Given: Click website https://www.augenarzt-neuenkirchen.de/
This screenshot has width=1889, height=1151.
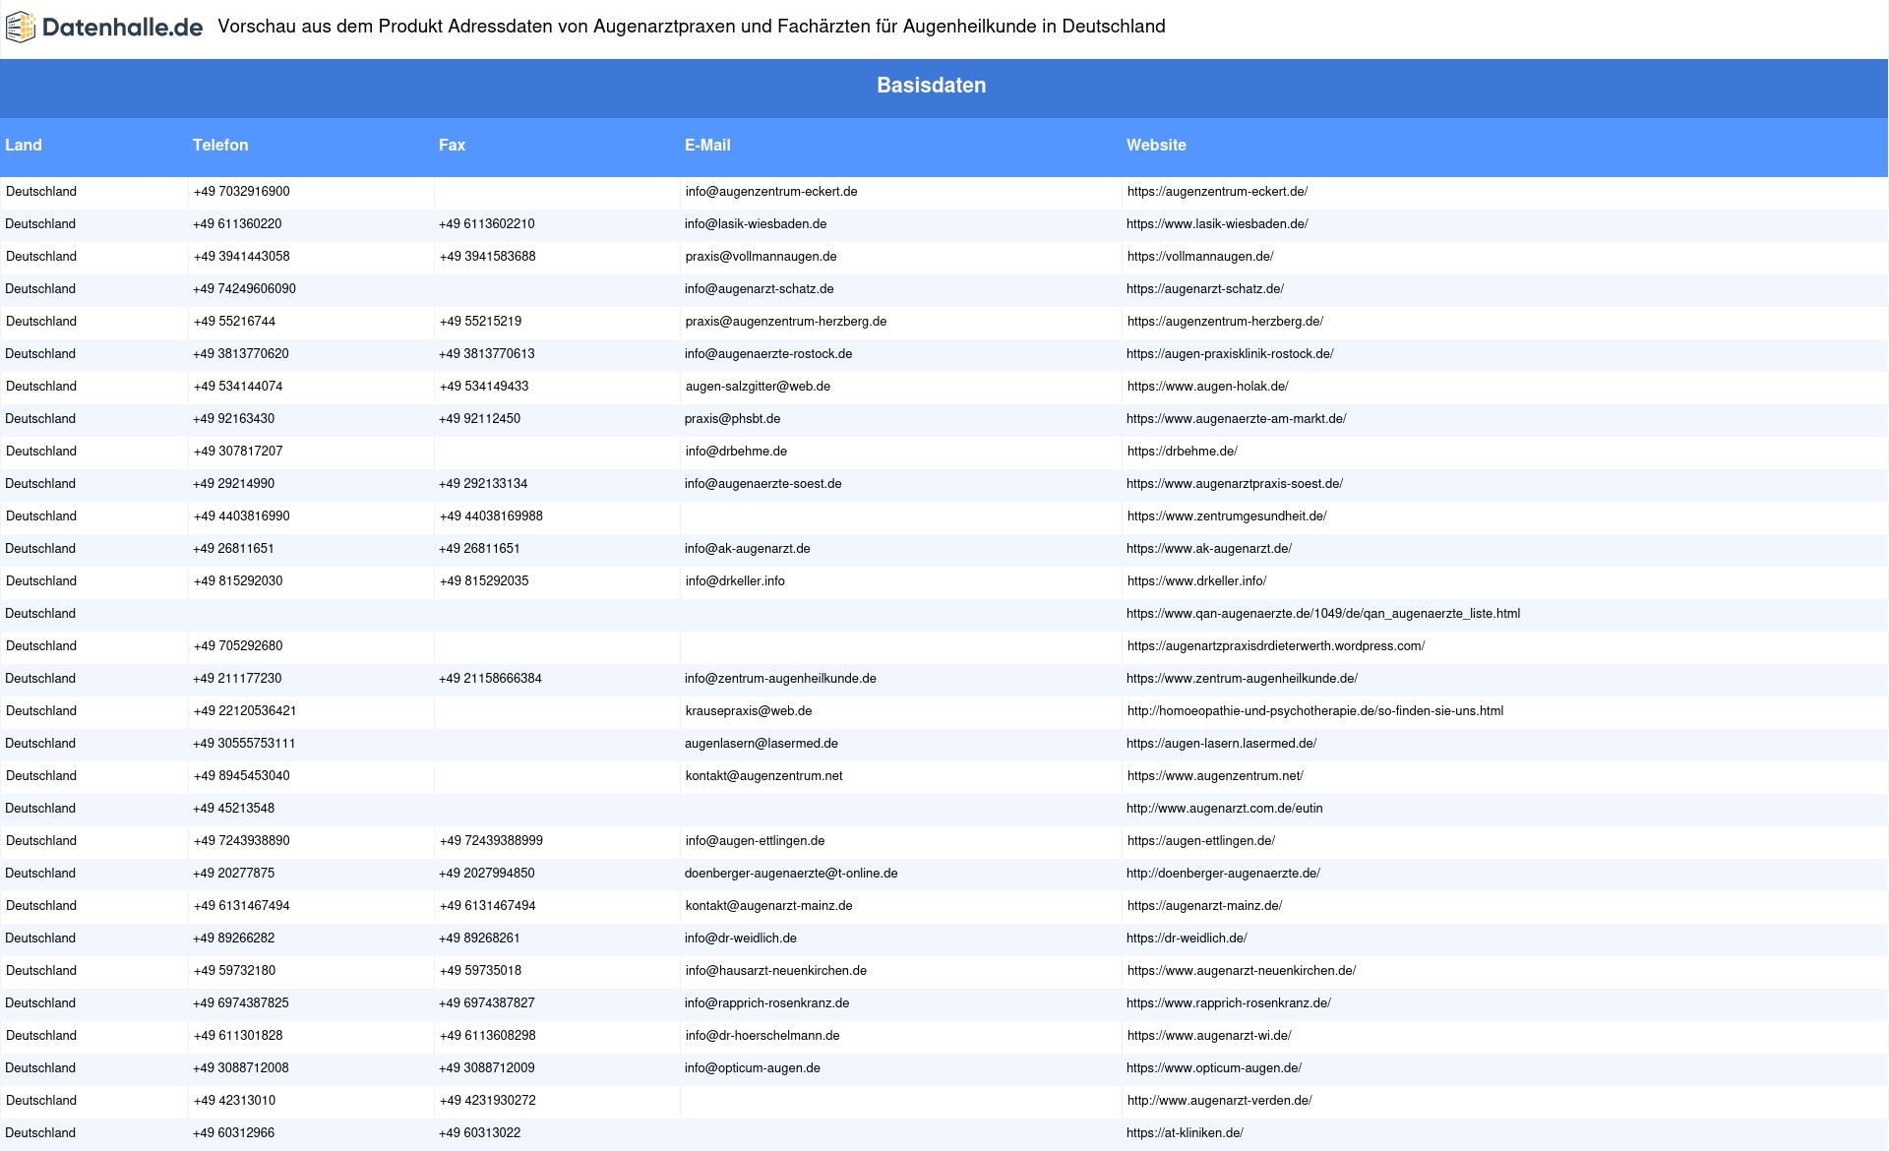Looking at the screenshot, I should click(x=1242, y=971).
